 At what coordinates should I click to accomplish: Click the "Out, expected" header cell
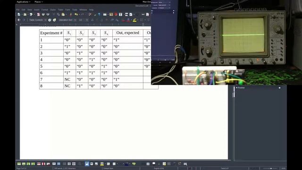(127, 33)
